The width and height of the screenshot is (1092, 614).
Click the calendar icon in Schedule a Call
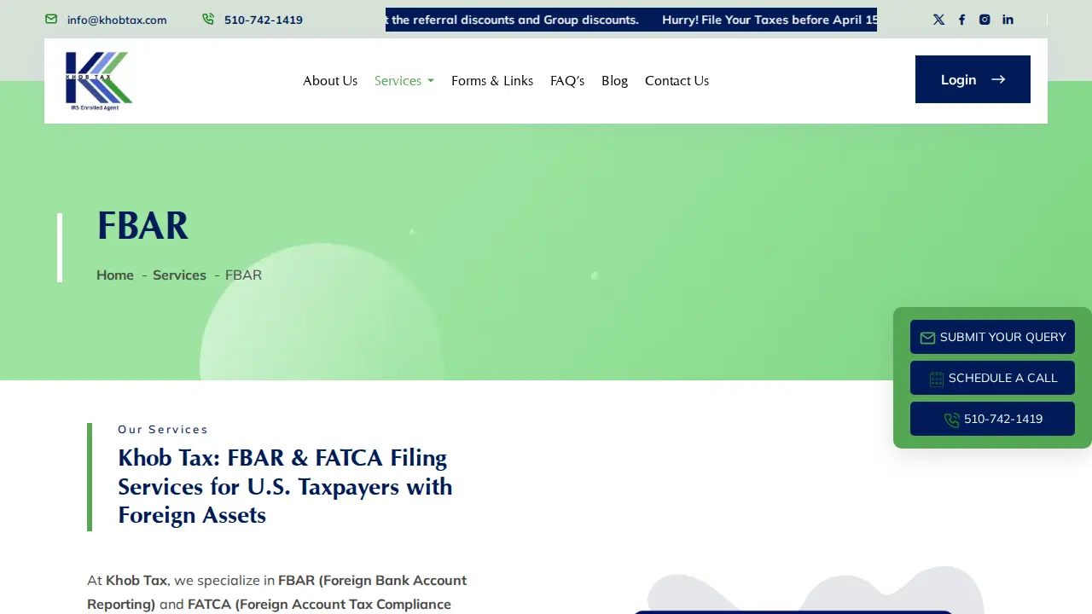937,379
